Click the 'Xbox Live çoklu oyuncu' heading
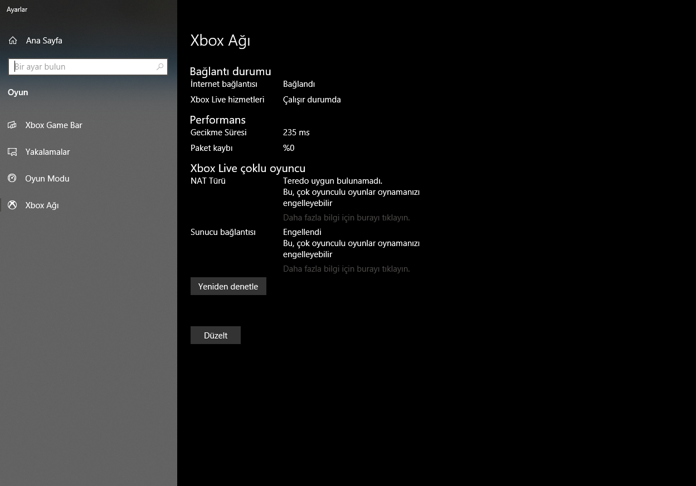Viewport: 696px width, 486px height. [248, 168]
